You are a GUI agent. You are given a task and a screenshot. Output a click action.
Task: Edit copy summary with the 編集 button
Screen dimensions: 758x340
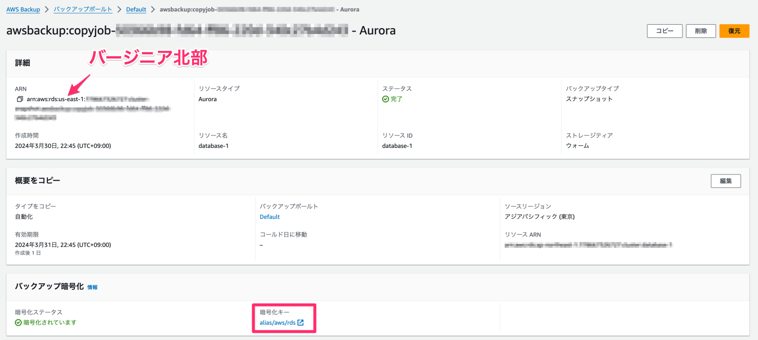coord(725,181)
